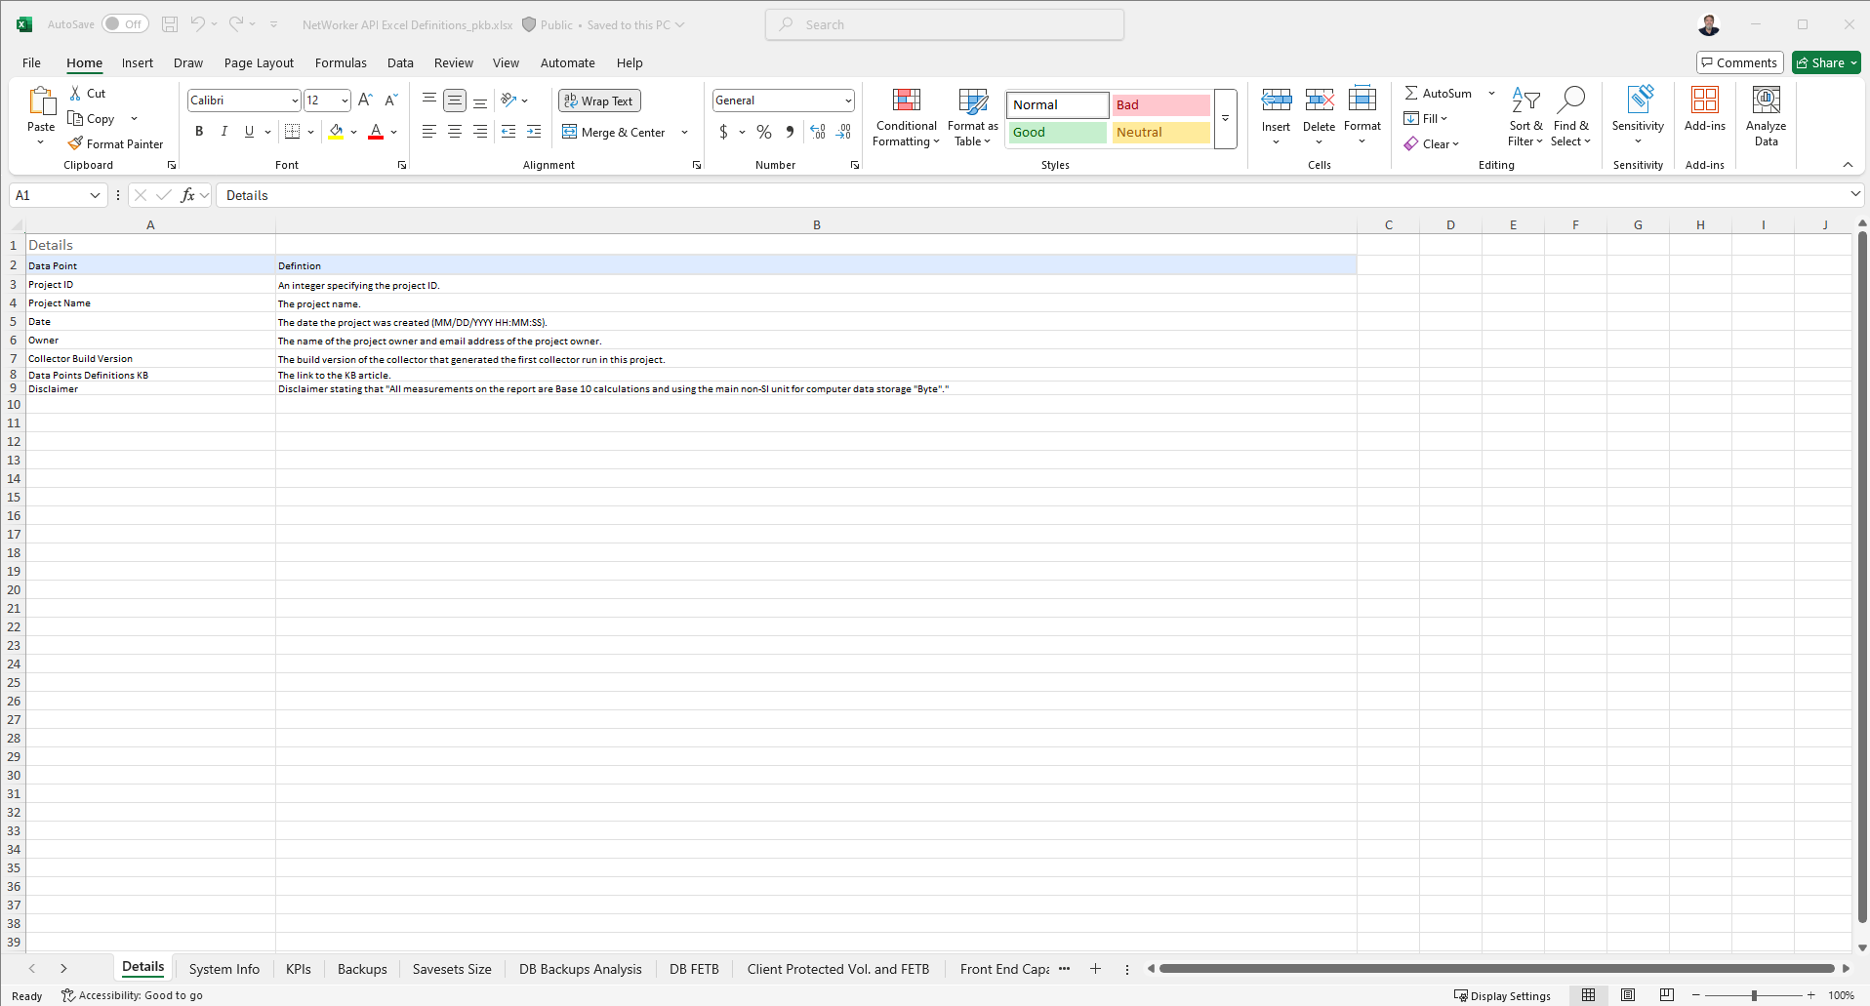Click the Percent Style icon

pos(764,132)
